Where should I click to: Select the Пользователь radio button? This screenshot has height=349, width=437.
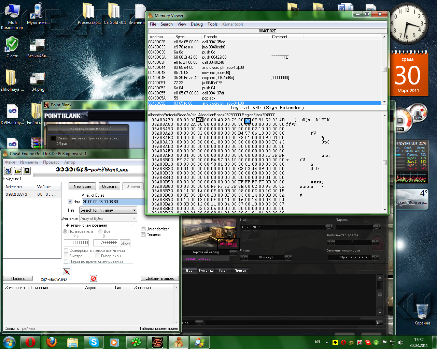65,231
